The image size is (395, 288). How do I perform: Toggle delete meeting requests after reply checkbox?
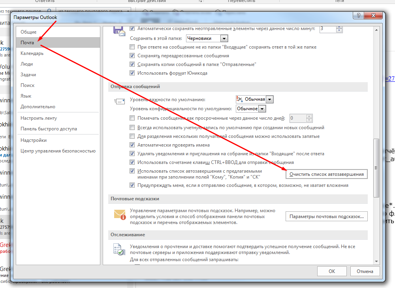click(132, 153)
